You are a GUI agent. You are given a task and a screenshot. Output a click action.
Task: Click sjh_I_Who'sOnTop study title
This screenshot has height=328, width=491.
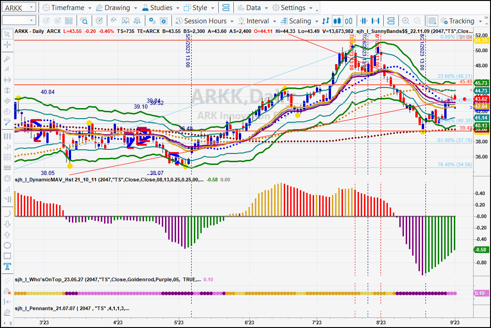108,279
